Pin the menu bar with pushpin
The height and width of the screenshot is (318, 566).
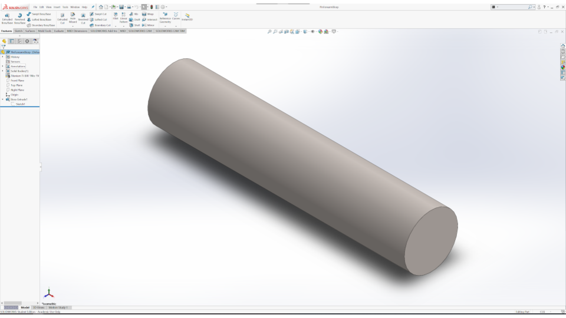point(93,6)
